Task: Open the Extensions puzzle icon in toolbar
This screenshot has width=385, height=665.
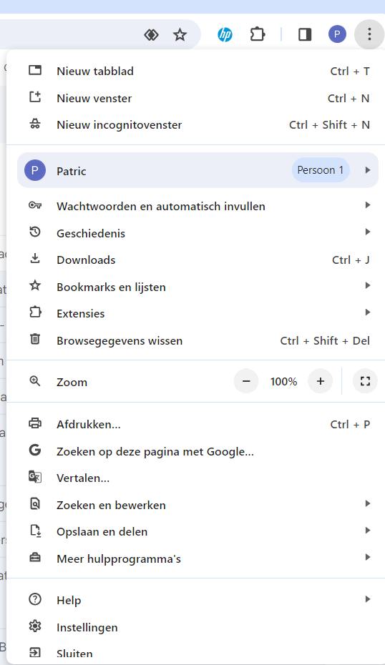Action: click(x=257, y=34)
